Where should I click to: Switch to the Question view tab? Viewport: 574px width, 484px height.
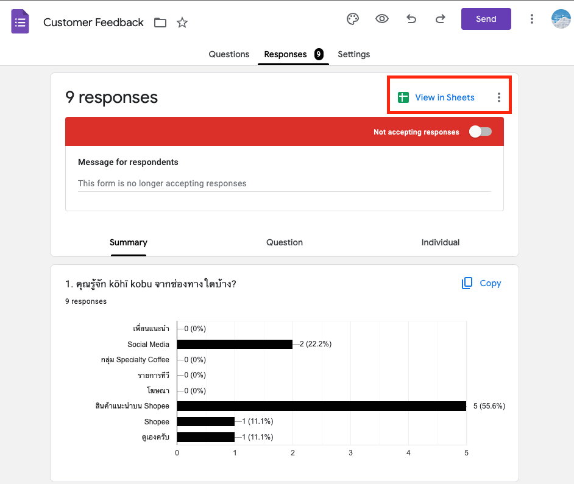285,242
